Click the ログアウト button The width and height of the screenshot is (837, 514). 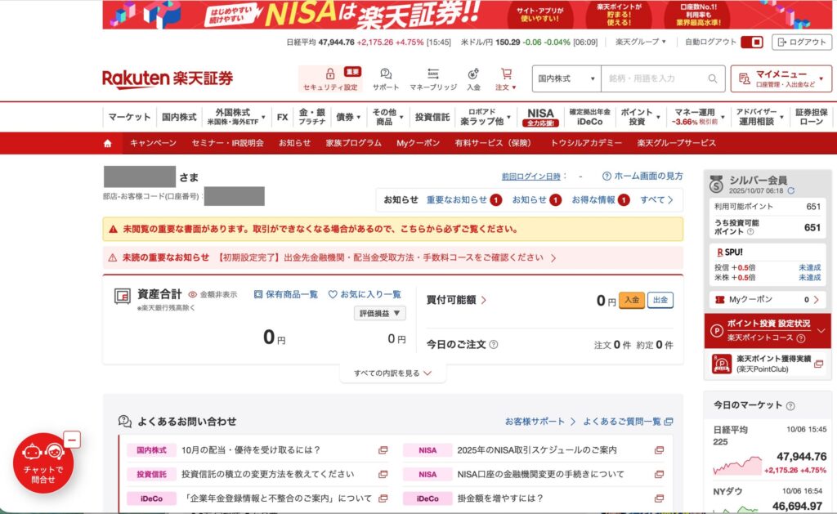[x=801, y=42]
